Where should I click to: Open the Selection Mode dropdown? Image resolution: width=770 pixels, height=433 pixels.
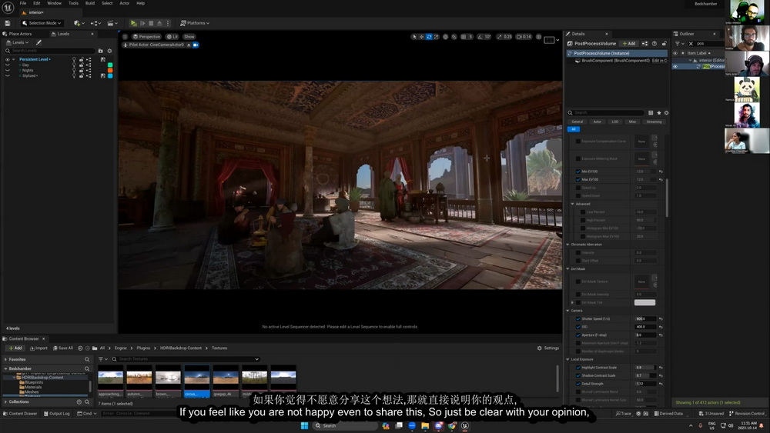42,23
